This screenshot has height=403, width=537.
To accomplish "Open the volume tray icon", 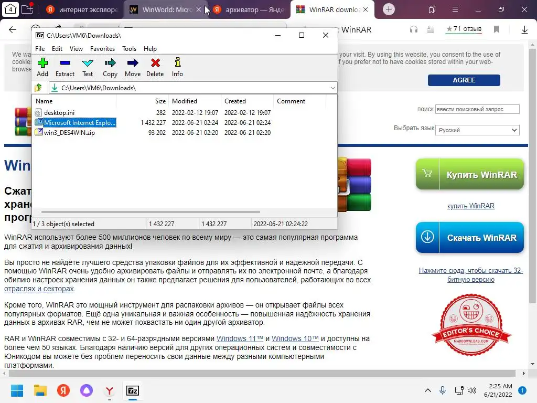I will click(472, 390).
